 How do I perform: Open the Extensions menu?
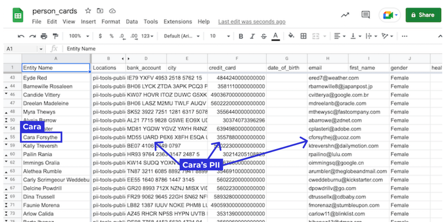(178, 22)
